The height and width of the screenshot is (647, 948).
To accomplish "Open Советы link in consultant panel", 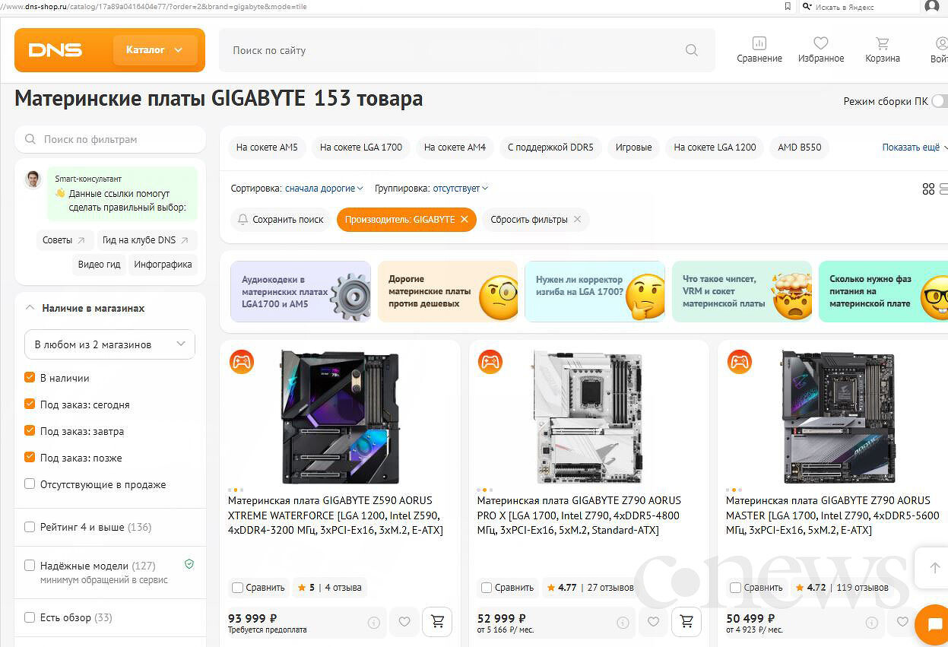I will [x=65, y=240].
